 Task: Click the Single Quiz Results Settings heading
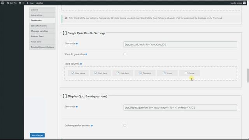point(86,33)
